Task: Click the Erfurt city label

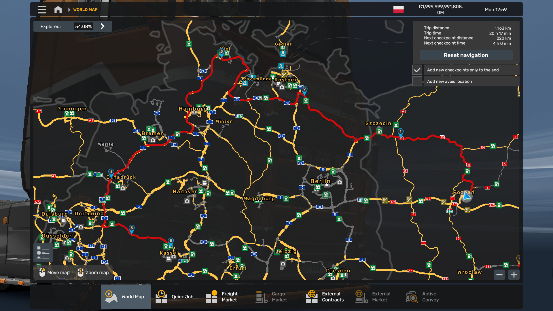Action: [238, 268]
